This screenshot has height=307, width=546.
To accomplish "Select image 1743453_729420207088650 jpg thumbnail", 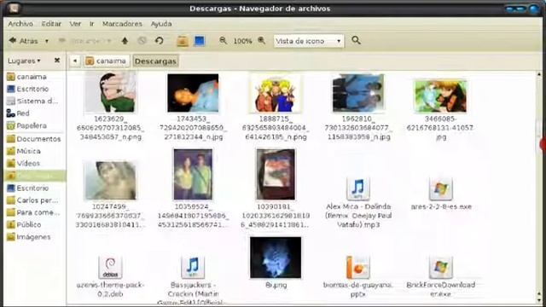I will click(193, 93).
